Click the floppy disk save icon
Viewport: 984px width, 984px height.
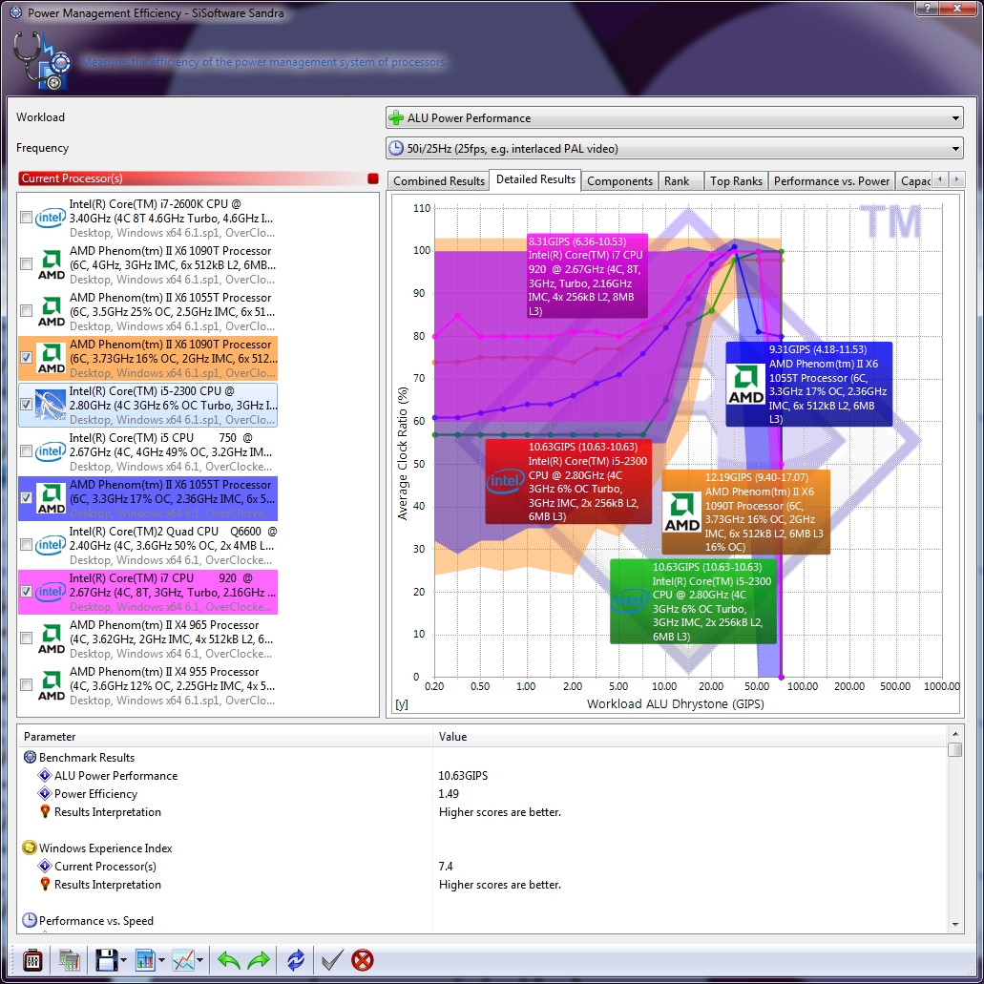[x=106, y=959]
